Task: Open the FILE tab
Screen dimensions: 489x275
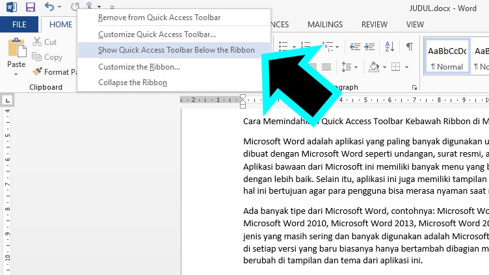Action: (19, 24)
